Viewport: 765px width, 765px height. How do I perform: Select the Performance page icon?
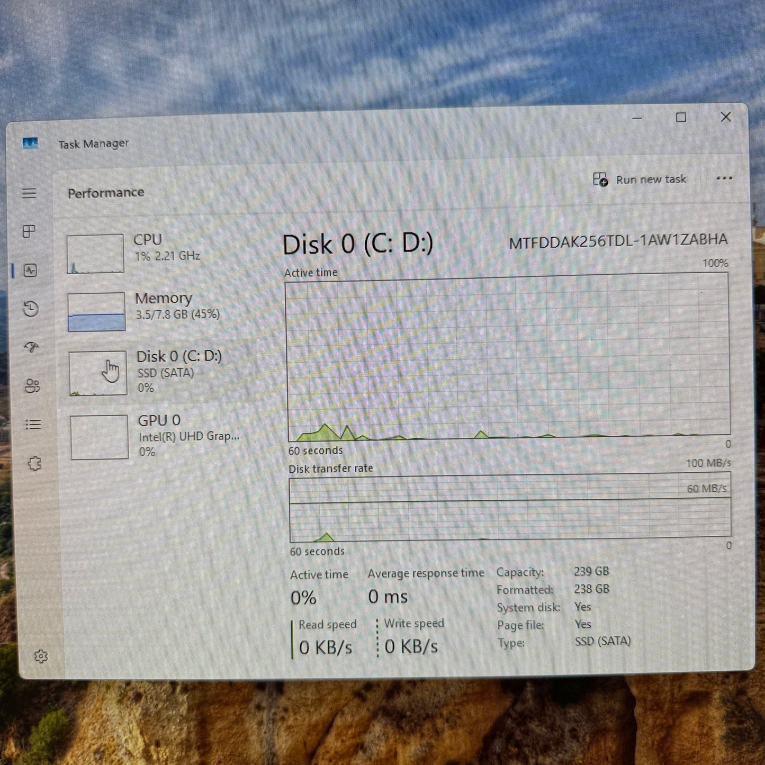(x=30, y=271)
